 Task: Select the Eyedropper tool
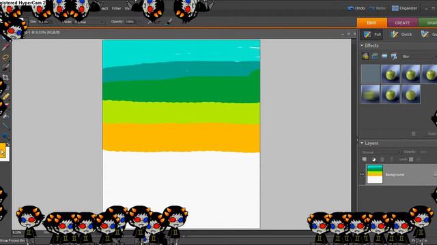[x=5, y=47]
